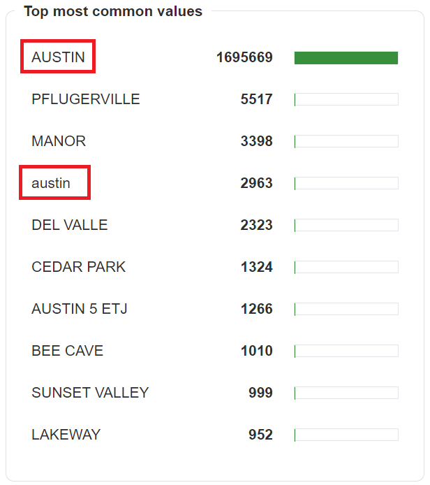Click the AUSTIN 5 ETJ entry

(80, 309)
